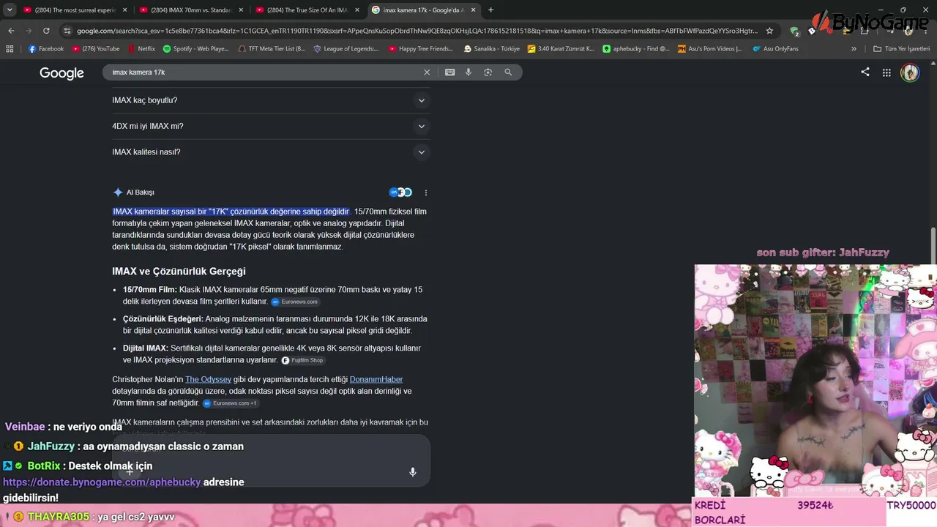Click the 'Dijital IMAX:' bullet label

coord(146,348)
